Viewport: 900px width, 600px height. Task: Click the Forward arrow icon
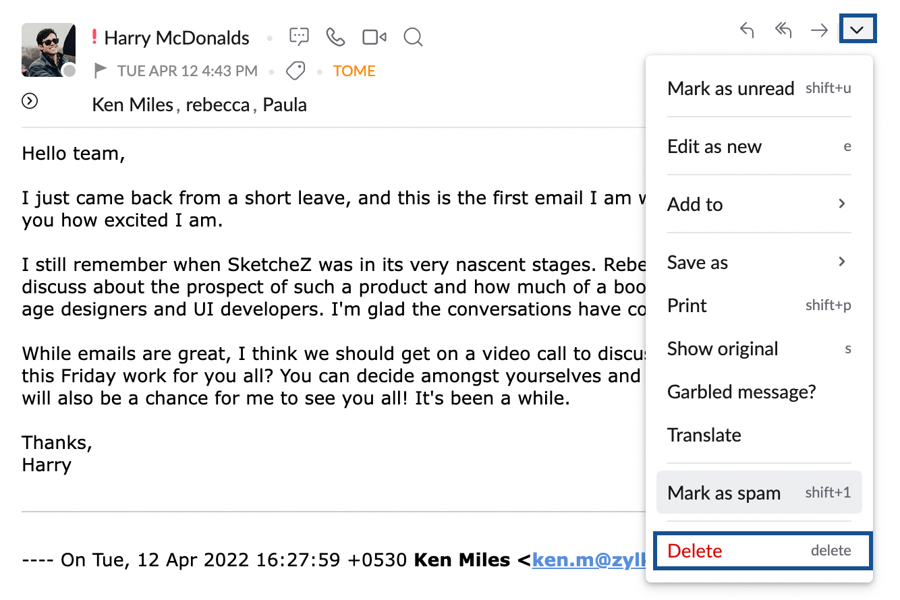(x=818, y=30)
